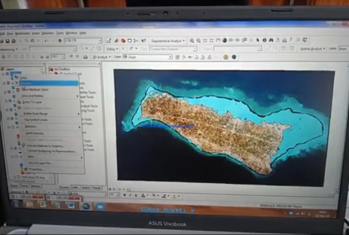Go to next extent arrow
The width and height of the screenshot is (349, 235).
(x=237, y=40)
